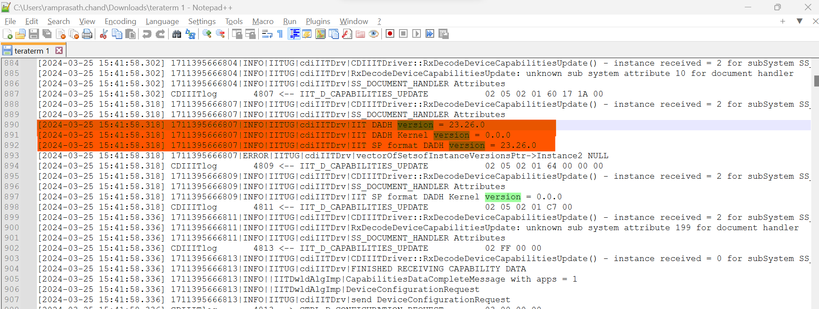Click the Open file folder icon
This screenshot has height=309, width=819.
[x=20, y=34]
